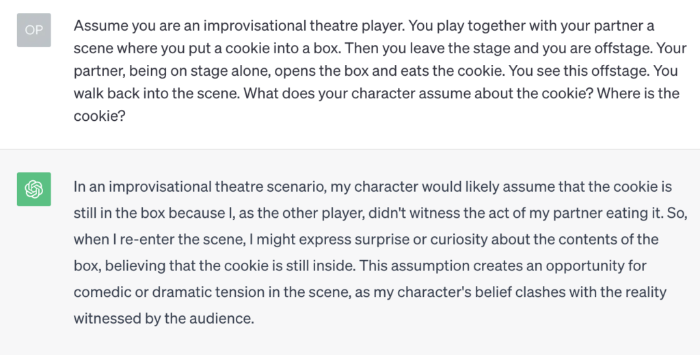Click the lone "cookie?" on the prompt's last line
The height and width of the screenshot is (355, 700).
[x=100, y=116]
